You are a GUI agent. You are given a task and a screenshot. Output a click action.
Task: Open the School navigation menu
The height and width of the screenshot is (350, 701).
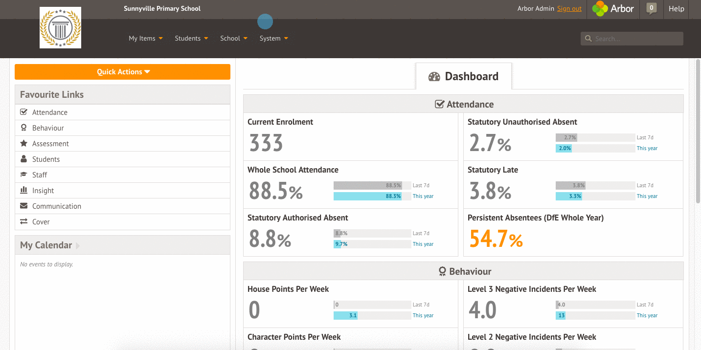coord(234,38)
